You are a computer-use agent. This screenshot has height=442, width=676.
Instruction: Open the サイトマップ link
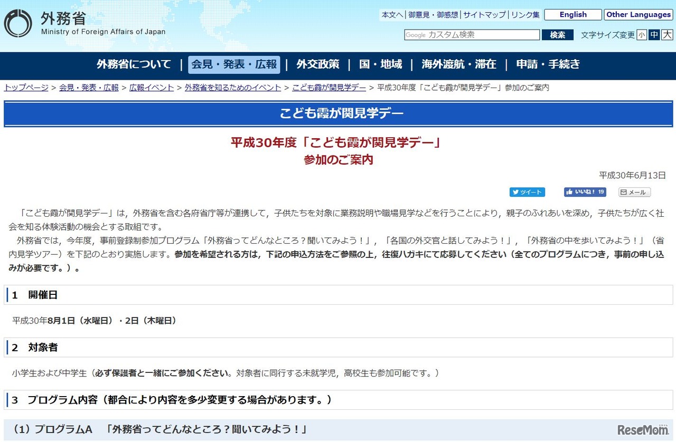point(484,14)
